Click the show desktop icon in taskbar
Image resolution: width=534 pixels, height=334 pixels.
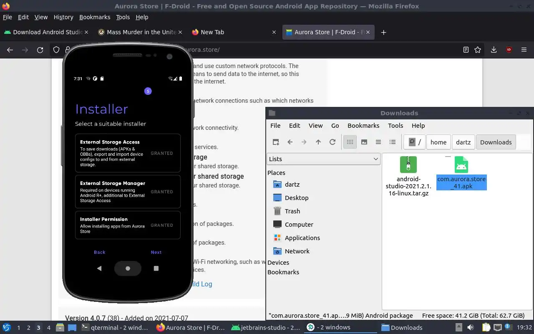(72, 327)
